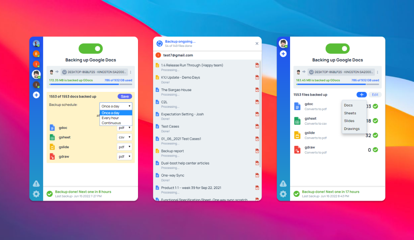
Task: Click green backup-done check in left panel
Action: (x=49, y=194)
